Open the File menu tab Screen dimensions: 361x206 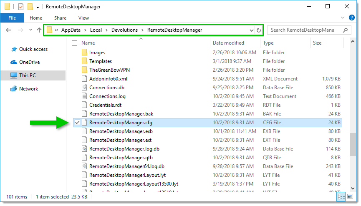tap(12, 18)
